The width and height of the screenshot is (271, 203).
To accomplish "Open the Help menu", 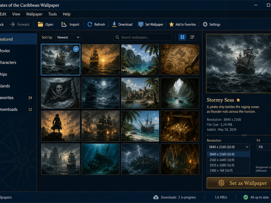I will coord(66,14).
